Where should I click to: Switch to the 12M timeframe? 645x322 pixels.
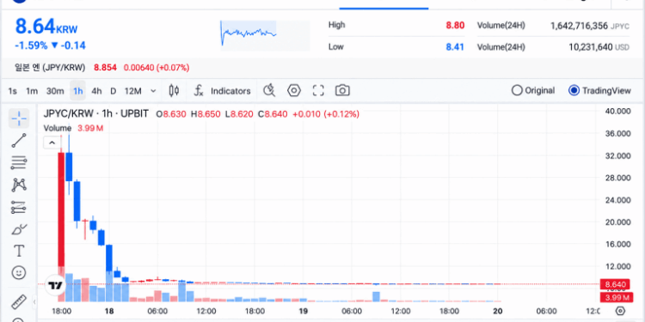132,91
